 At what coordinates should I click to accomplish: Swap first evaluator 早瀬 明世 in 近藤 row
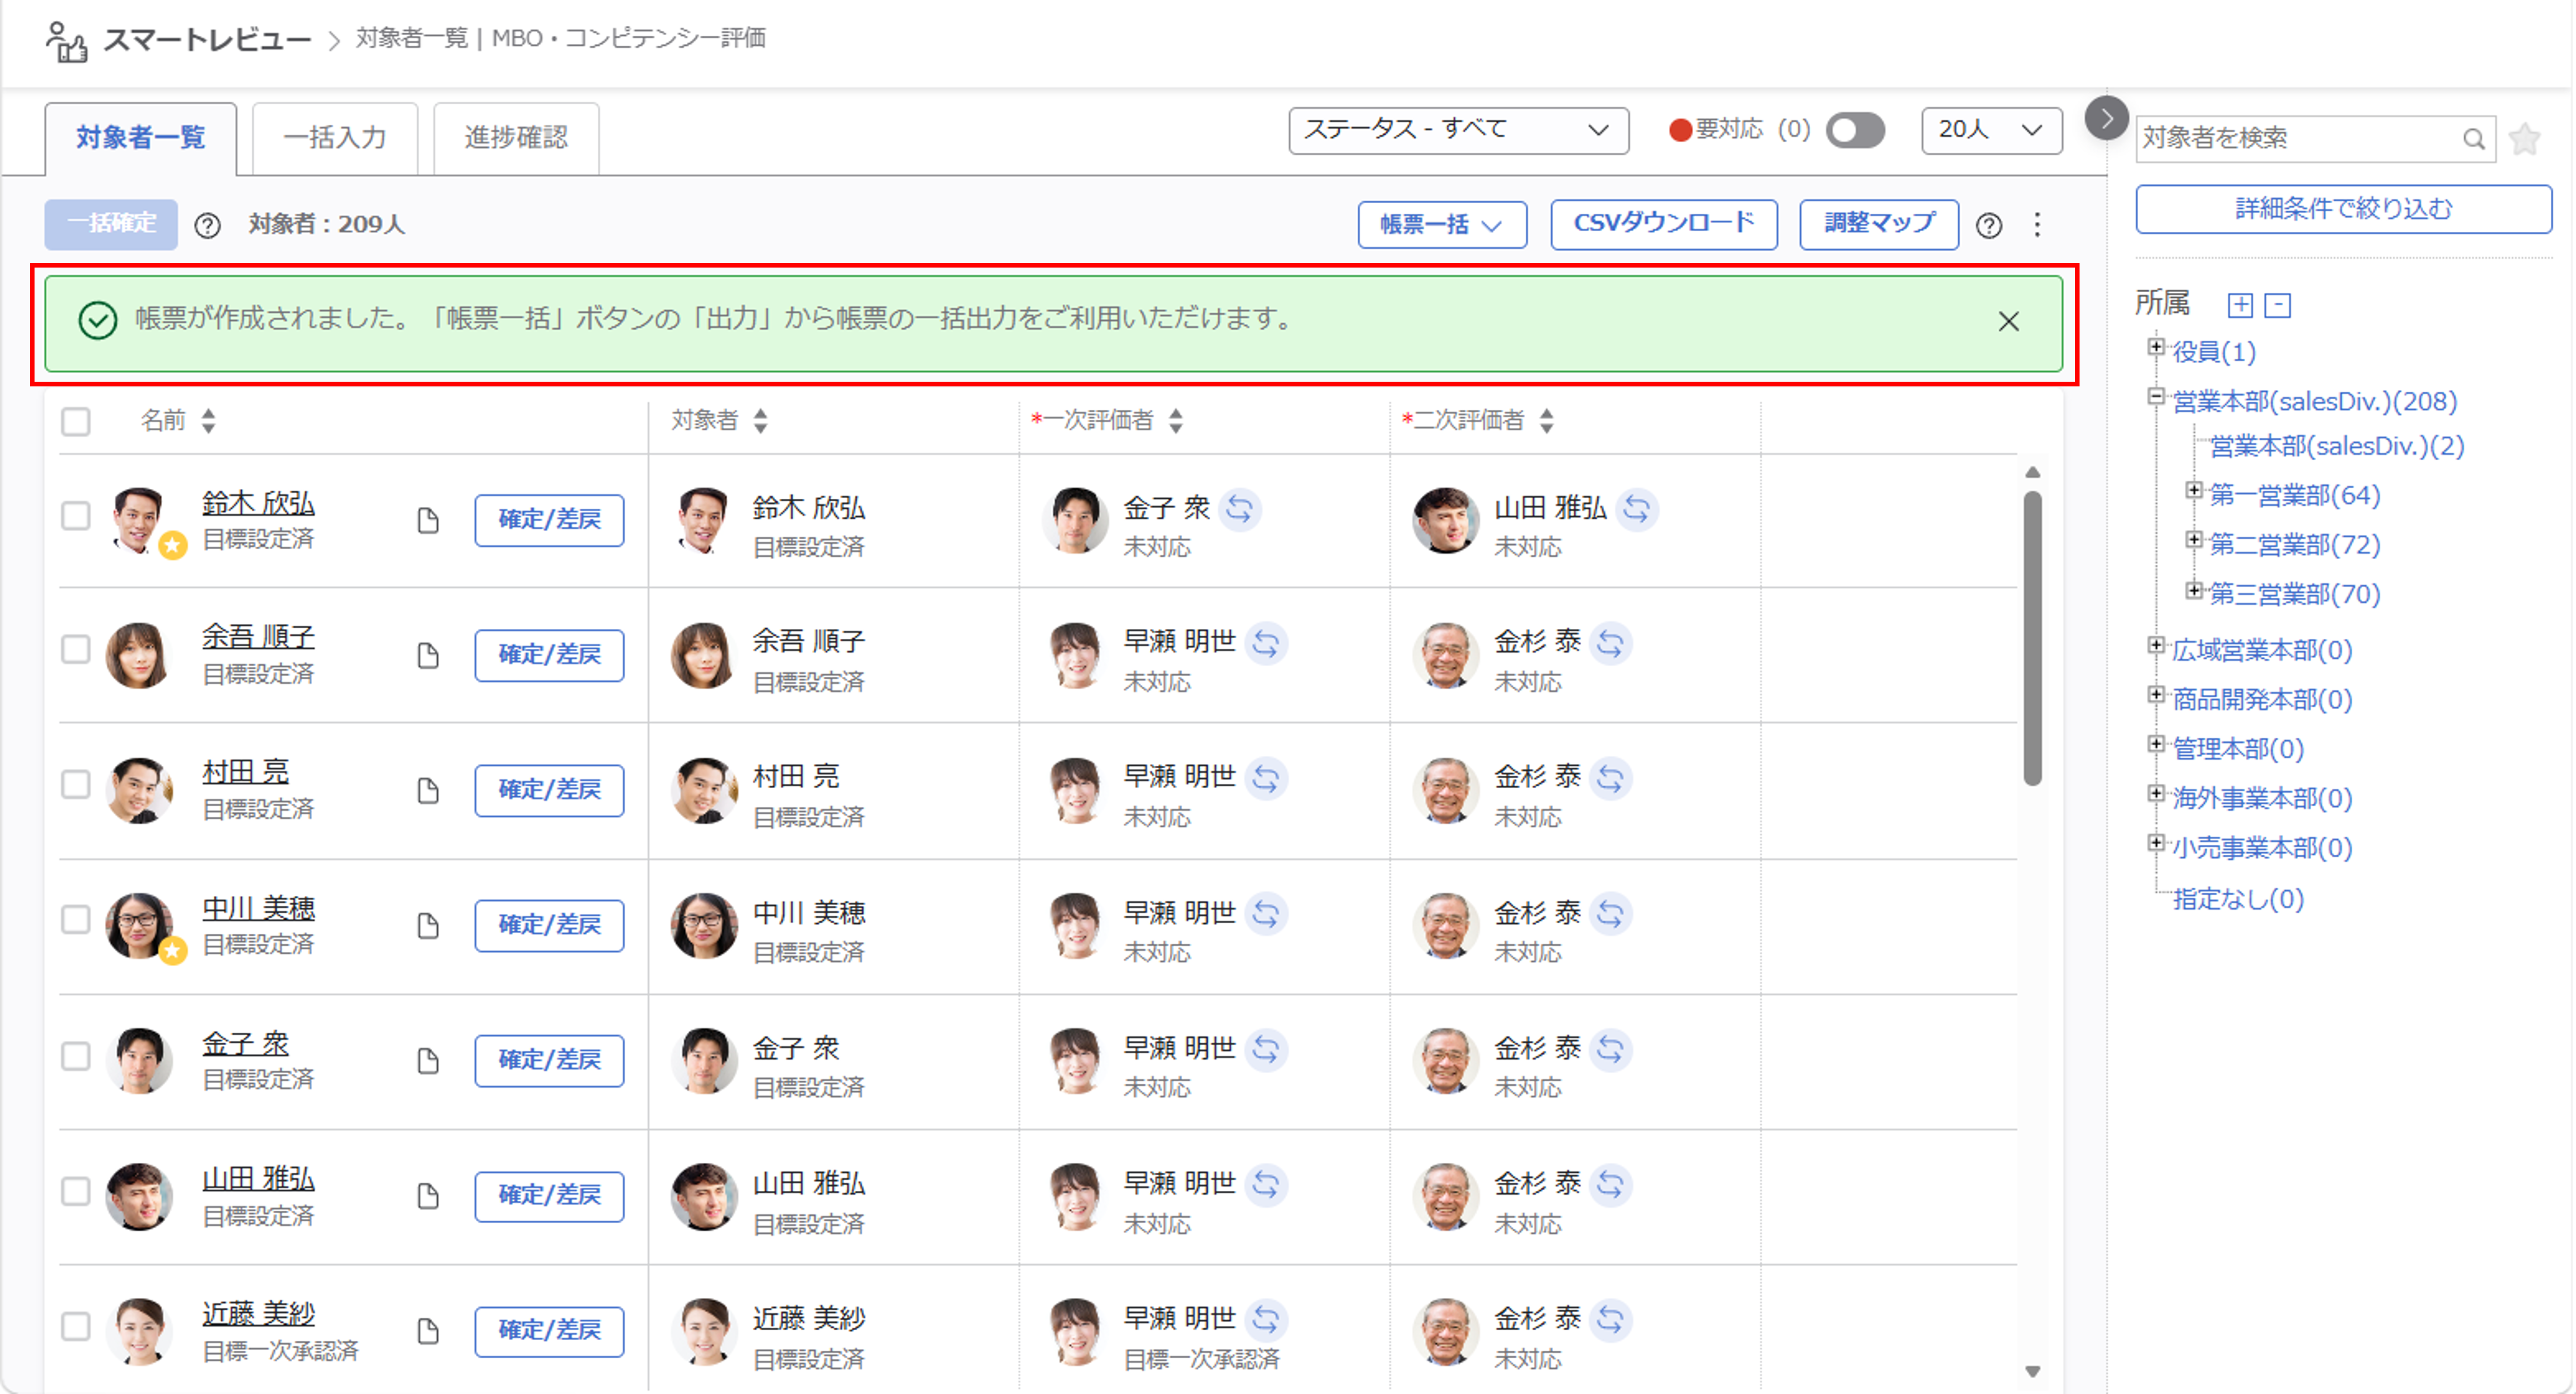[x=1266, y=1319]
